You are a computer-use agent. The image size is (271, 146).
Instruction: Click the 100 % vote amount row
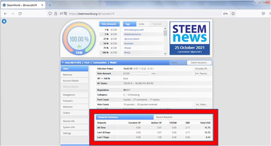pyautogui.click(x=109, y=53)
